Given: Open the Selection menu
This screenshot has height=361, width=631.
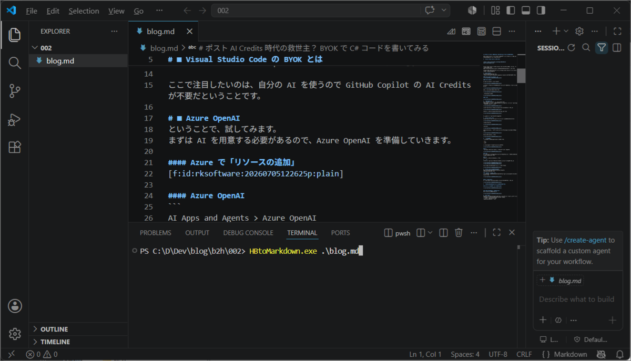Looking at the screenshot, I should pyautogui.click(x=84, y=11).
